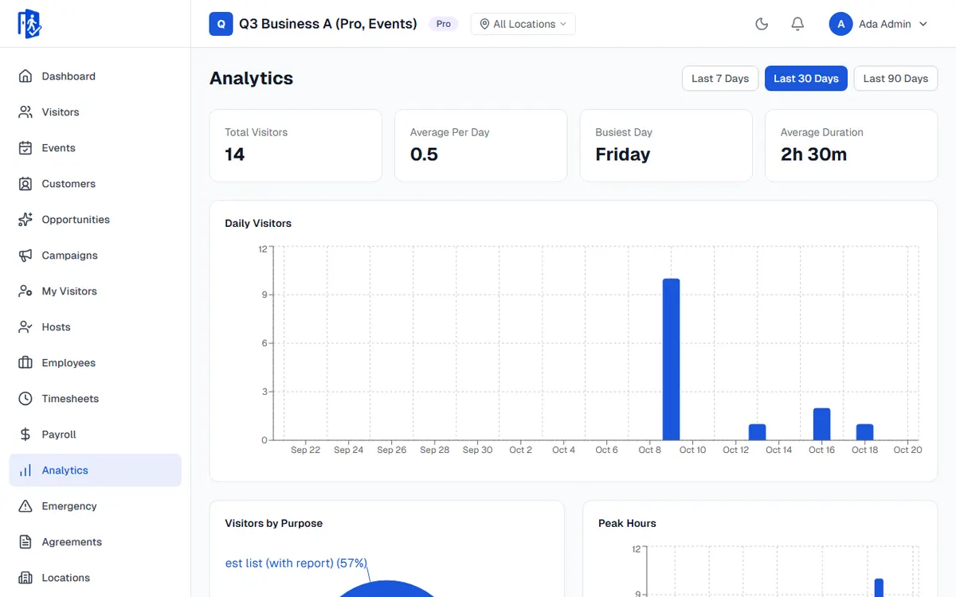The width and height of the screenshot is (956, 597).
Task: Click the Analytics bar chart icon
Action: 25,470
